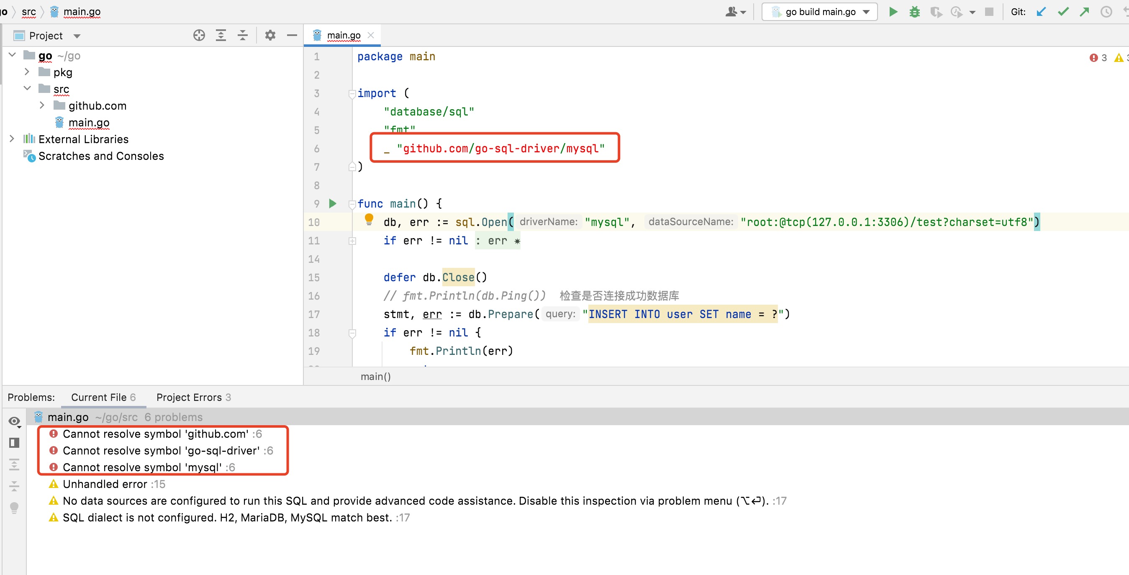This screenshot has width=1129, height=575.
Task: Push commits with the green arrow
Action: tap(1084, 12)
